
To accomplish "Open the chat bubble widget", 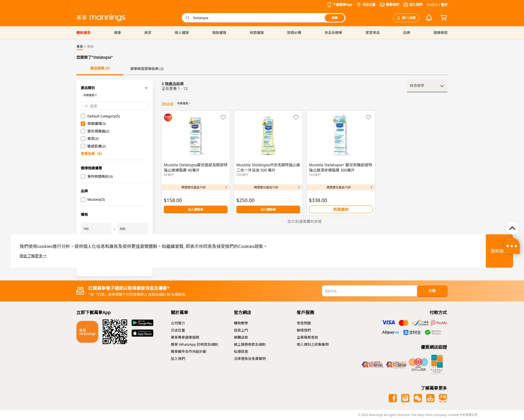I will (511, 246).
